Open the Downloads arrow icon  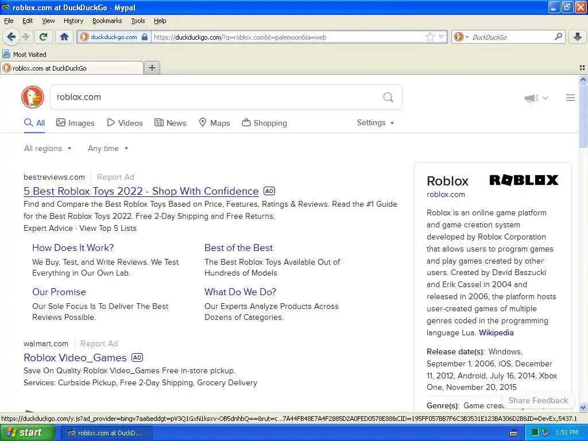pyautogui.click(x=578, y=37)
